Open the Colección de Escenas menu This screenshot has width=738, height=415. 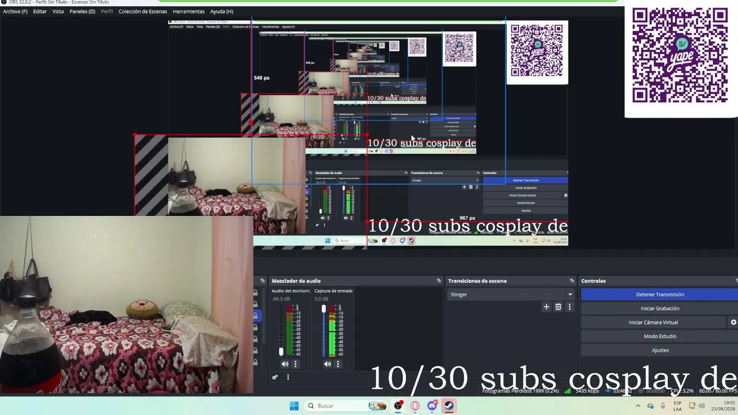[143, 12]
